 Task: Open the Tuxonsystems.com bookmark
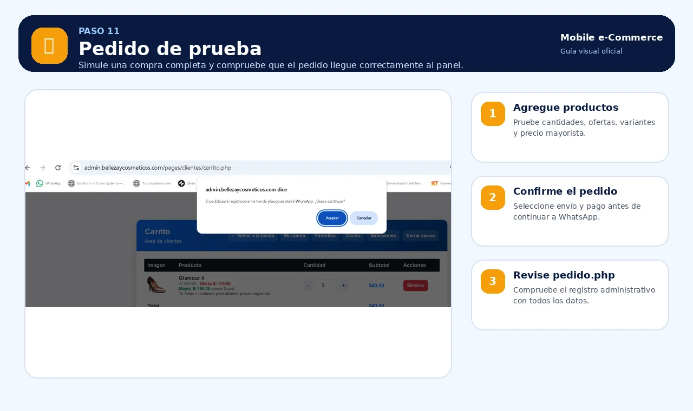click(x=152, y=183)
